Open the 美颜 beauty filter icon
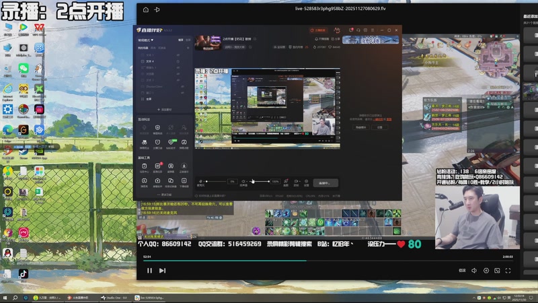Image resolution: width=538 pixels, height=303 pixels. [286, 182]
